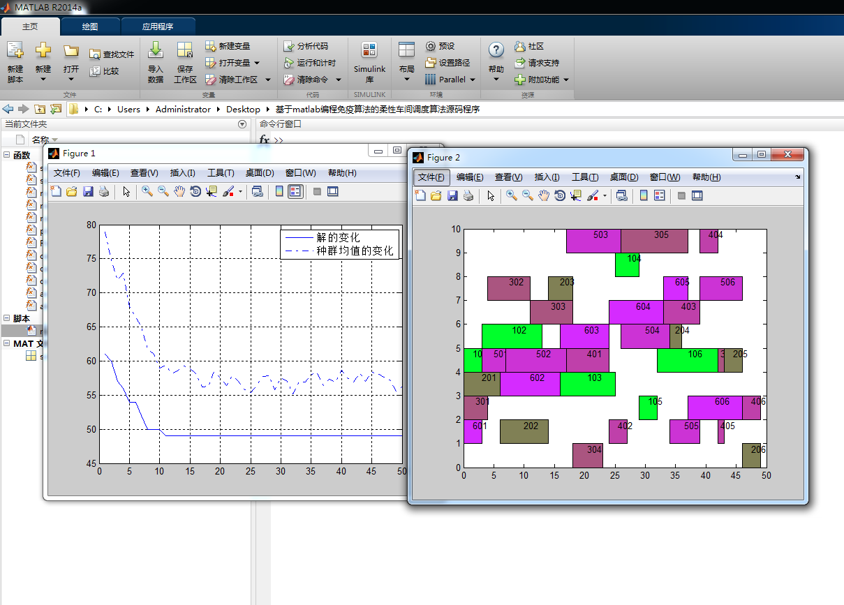Open the brush color dropdown arrow in Figure 2
The width and height of the screenshot is (844, 605).
pyautogui.click(x=605, y=196)
